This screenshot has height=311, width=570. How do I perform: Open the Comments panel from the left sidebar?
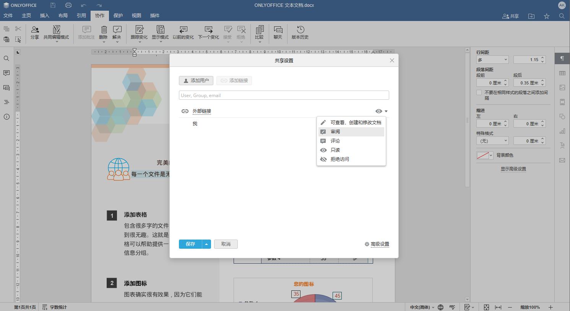[6, 73]
